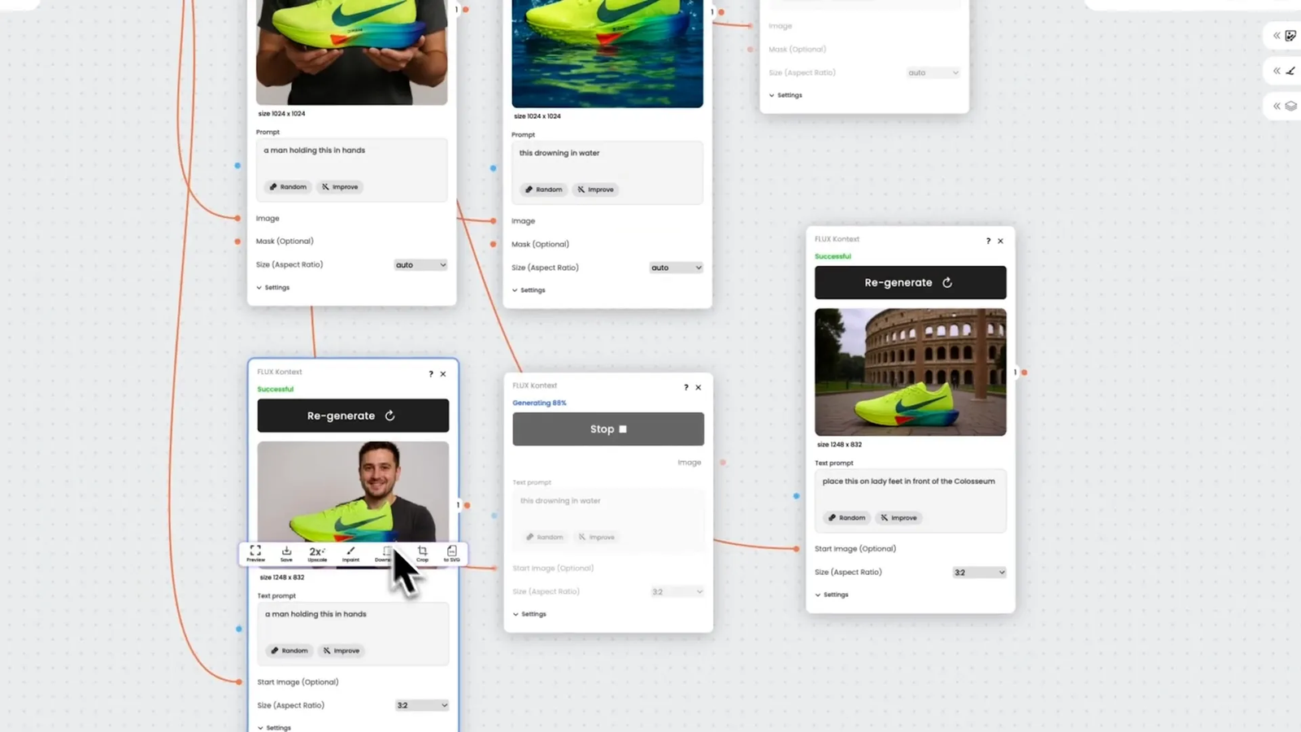Expand Settings in the smiling man node
Viewport: 1301px width, 732px height.
[x=274, y=728]
